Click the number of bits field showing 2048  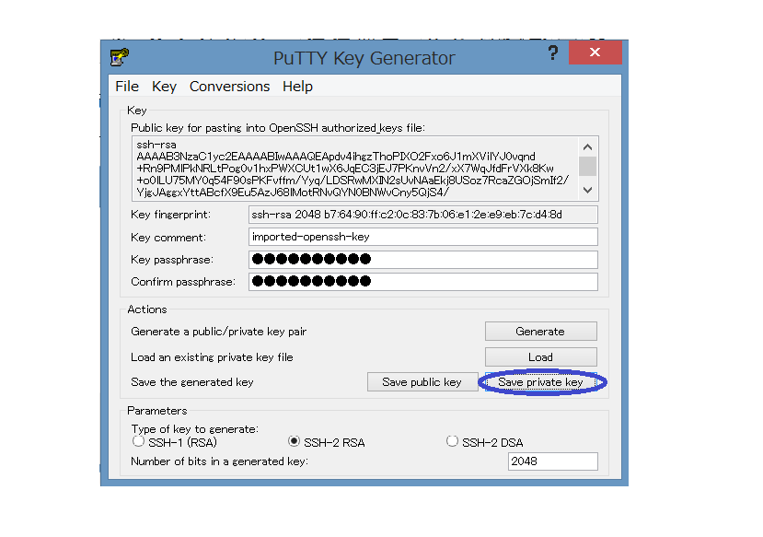pos(553,461)
